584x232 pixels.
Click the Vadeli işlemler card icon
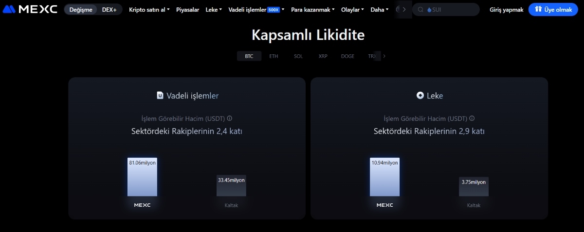[x=160, y=96]
